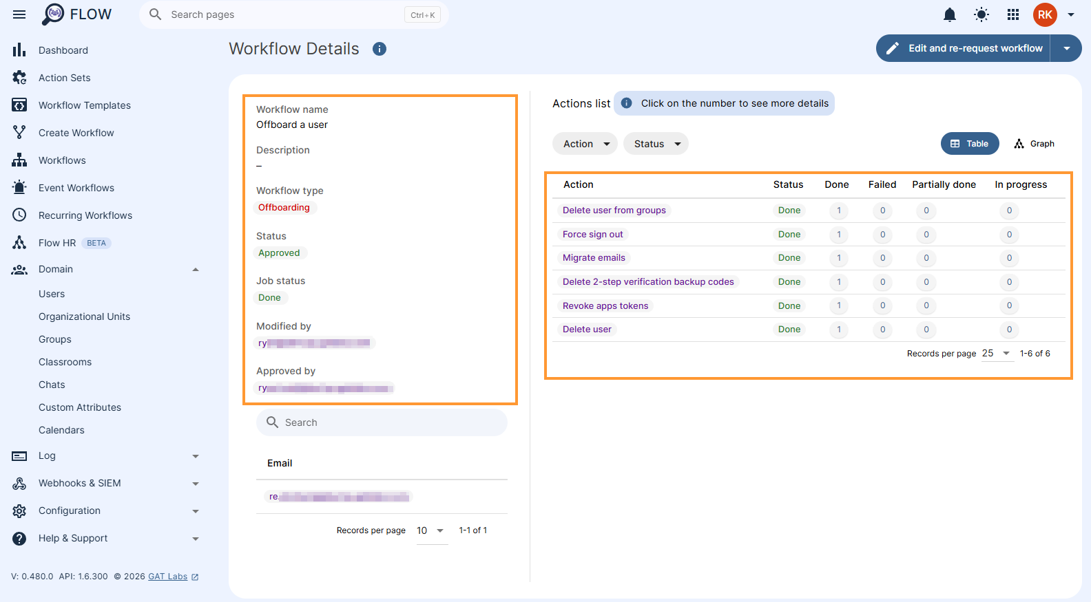Click Delete user action
This screenshot has width=1091, height=602.
coord(587,330)
